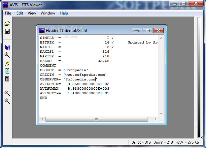Close the Header #1 demoM82.fit window
This screenshot has height=148, width=206.
tap(158, 31)
